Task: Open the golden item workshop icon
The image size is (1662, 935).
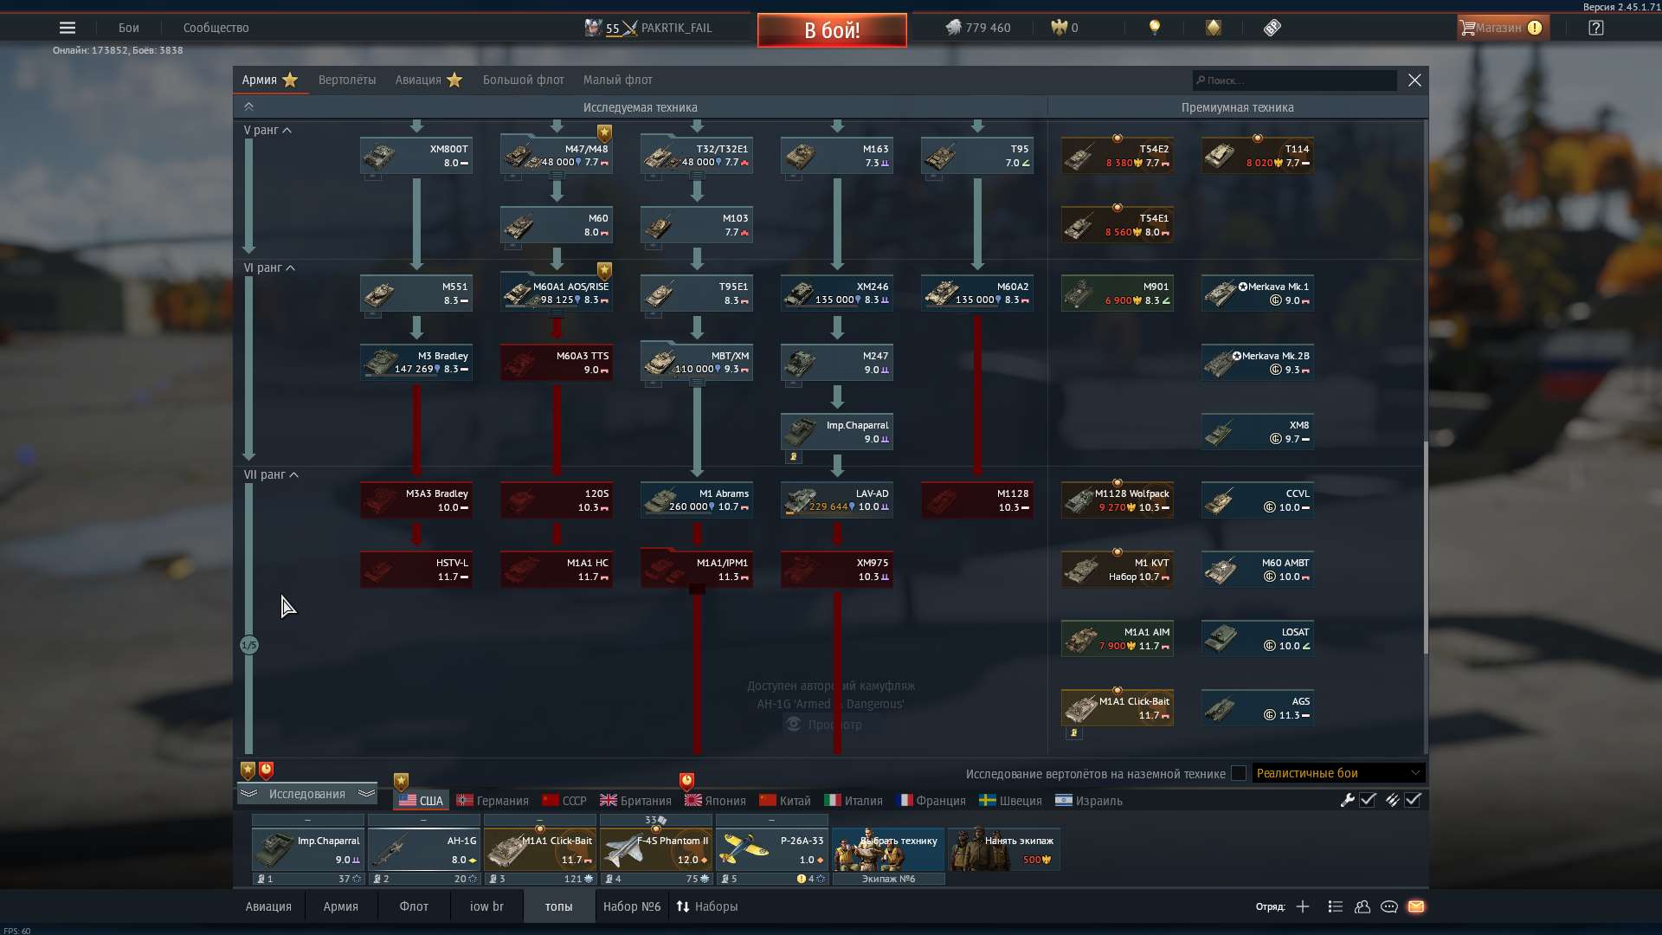Action: pos(1213,28)
